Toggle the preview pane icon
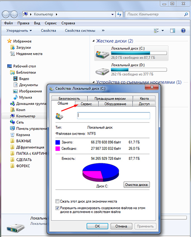191x237 pixels. (173, 31)
